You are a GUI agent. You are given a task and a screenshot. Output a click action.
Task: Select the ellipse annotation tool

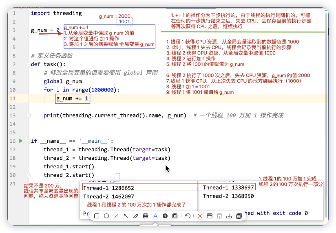pyautogui.click(x=106, y=216)
